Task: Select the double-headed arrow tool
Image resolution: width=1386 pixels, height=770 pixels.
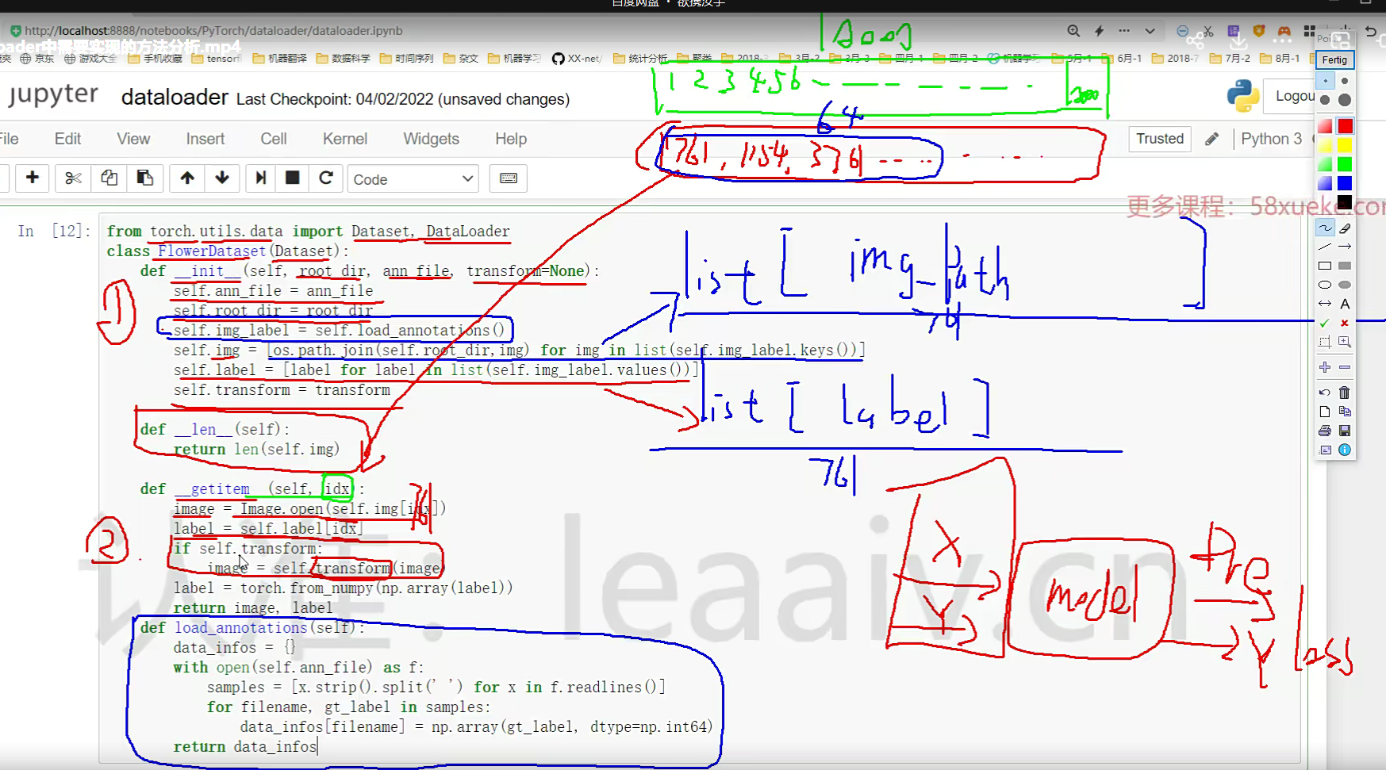Action: tap(1325, 305)
